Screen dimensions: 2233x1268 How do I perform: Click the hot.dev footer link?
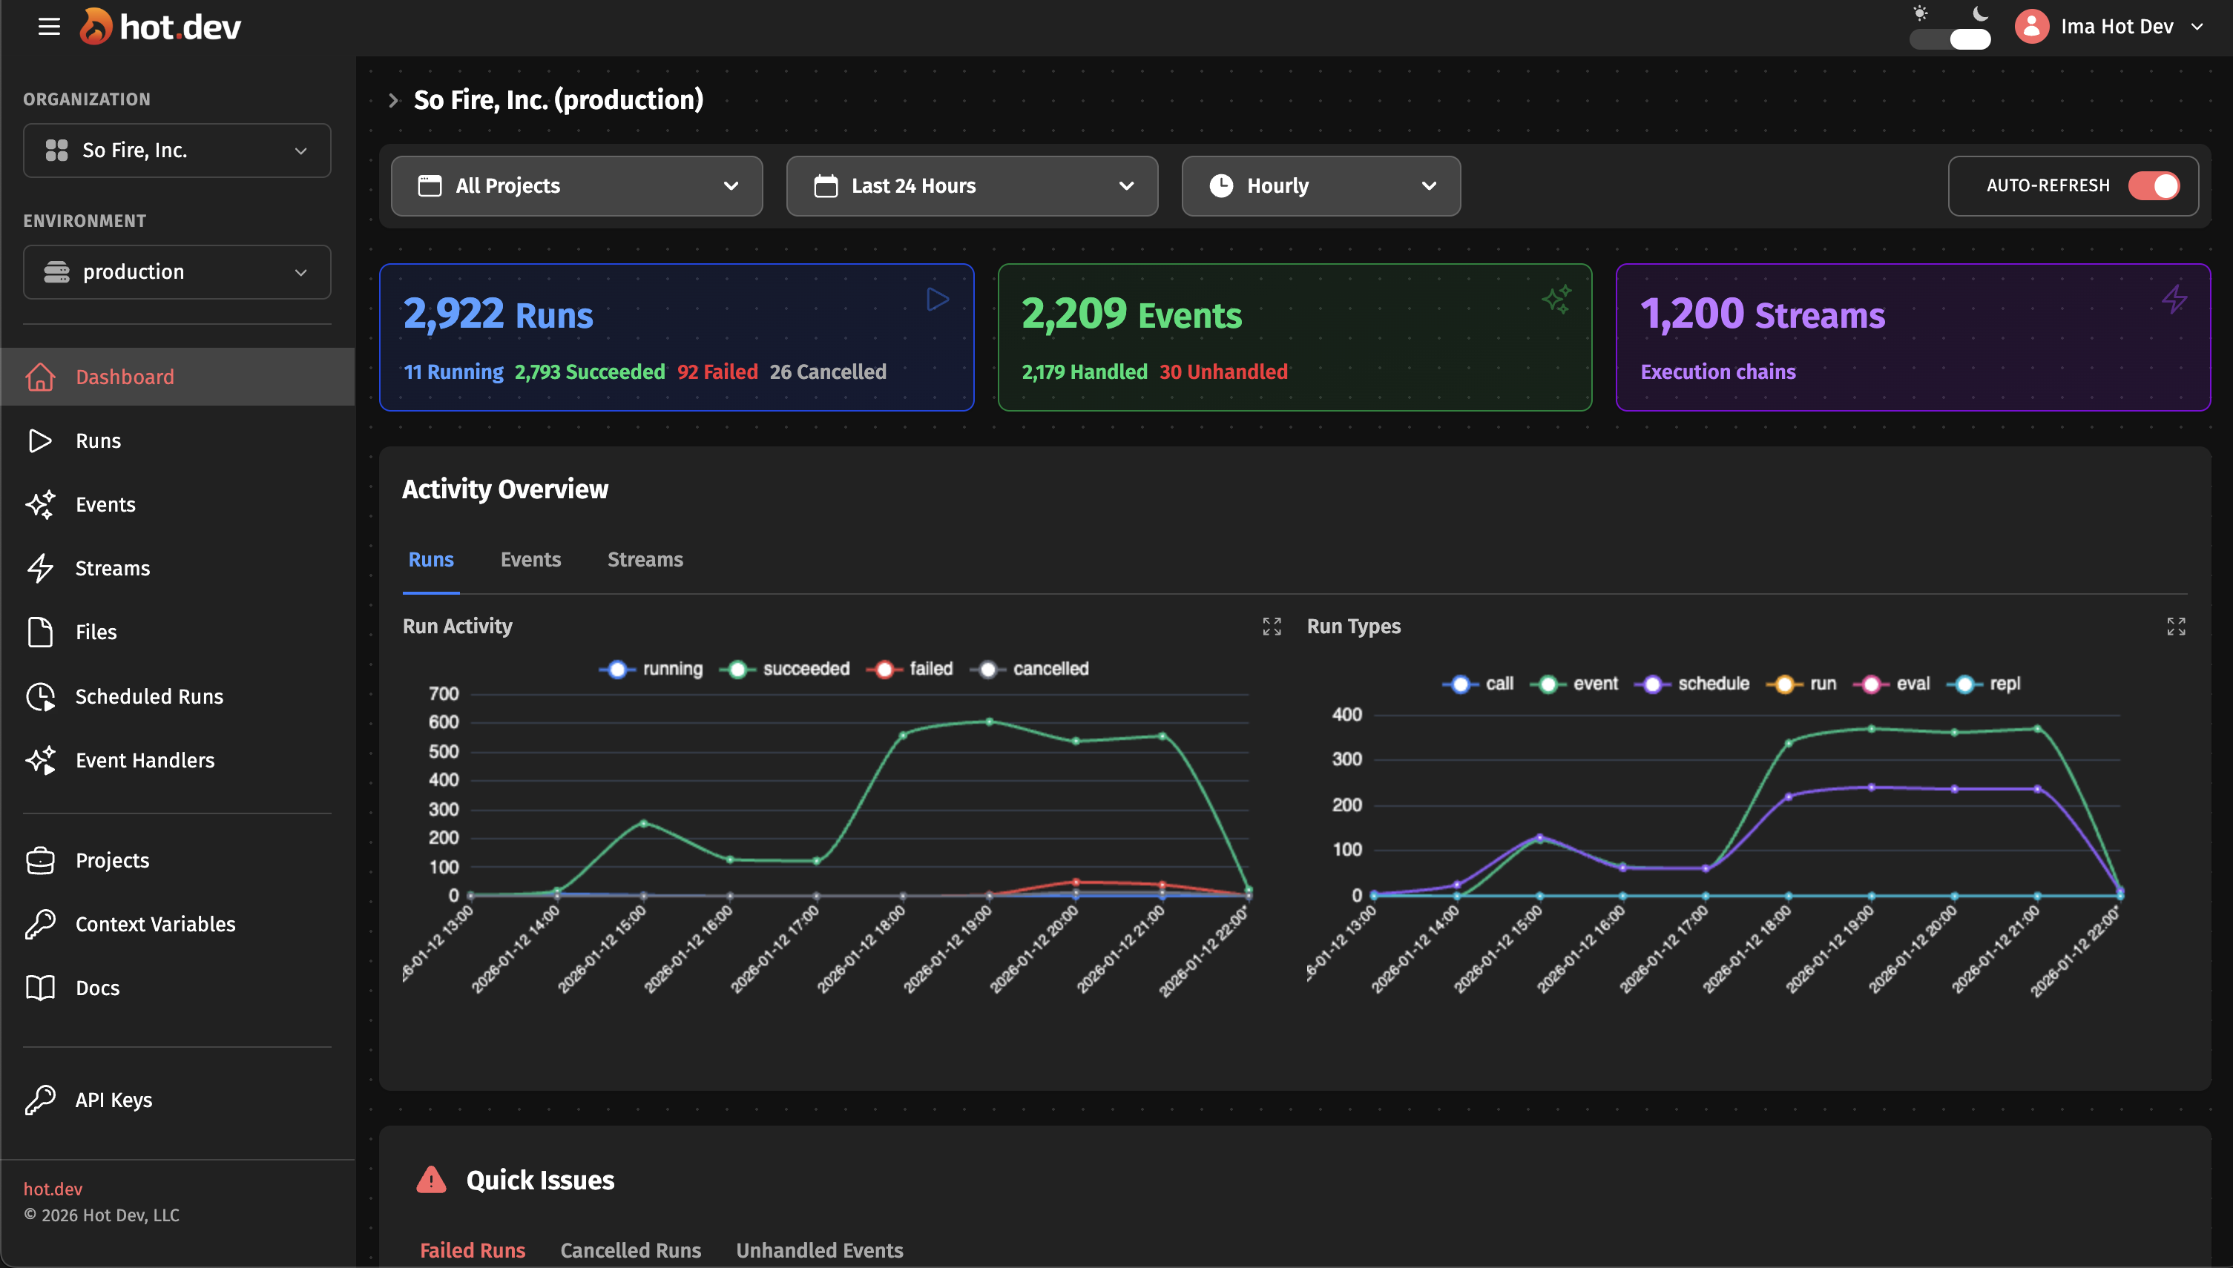click(x=53, y=1189)
